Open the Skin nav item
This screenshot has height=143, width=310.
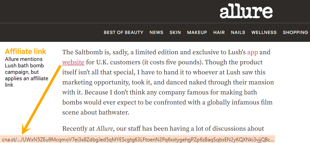pyautogui.click(x=175, y=32)
